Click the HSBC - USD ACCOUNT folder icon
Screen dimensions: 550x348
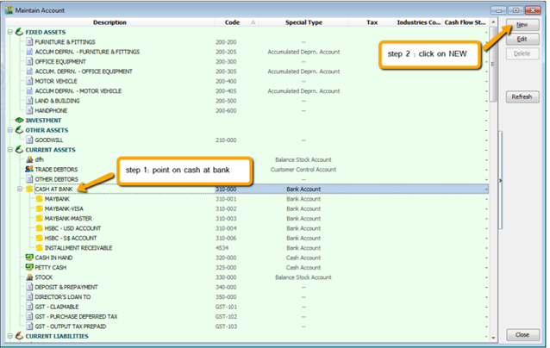[39, 228]
